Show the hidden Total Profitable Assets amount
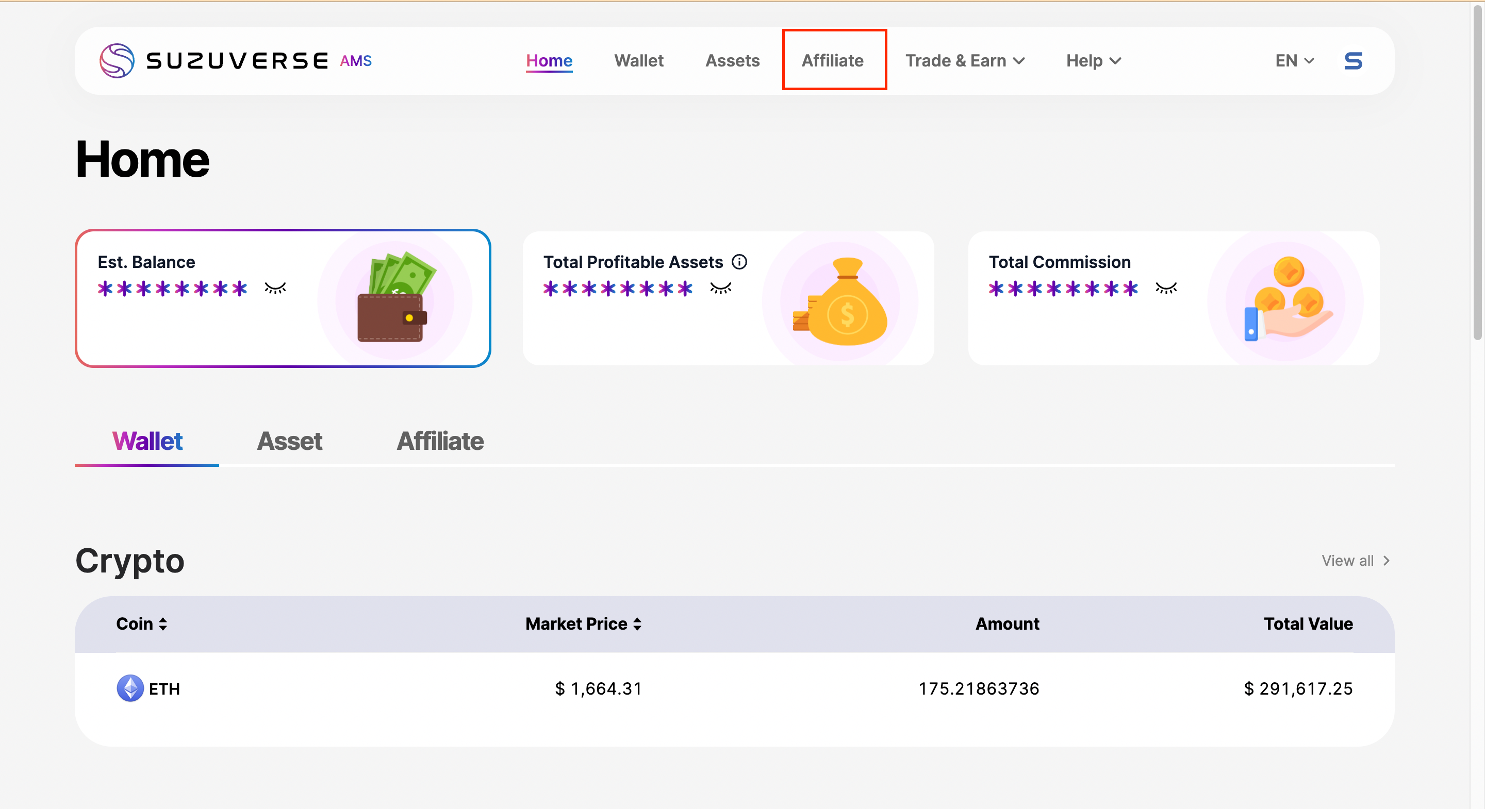The width and height of the screenshot is (1485, 809). tap(721, 288)
